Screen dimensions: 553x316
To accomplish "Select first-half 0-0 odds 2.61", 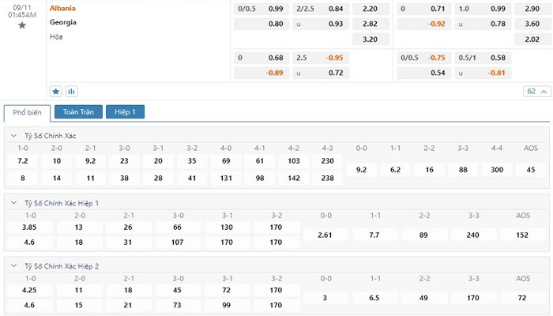I will 325,235.
